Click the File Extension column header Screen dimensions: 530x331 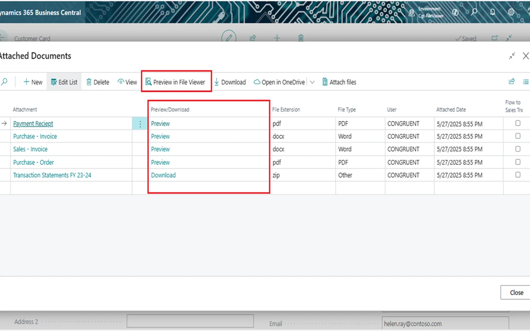[286, 110]
